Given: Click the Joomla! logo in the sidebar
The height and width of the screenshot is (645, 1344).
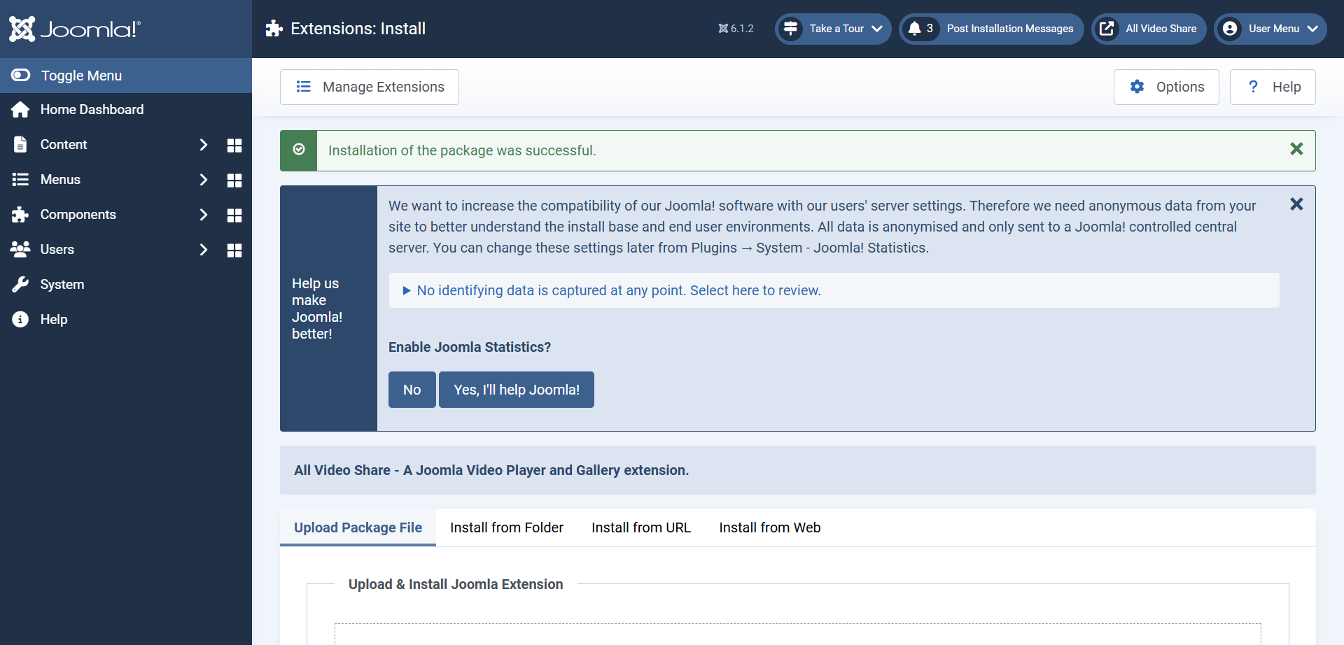Looking at the screenshot, I should (x=75, y=29).
